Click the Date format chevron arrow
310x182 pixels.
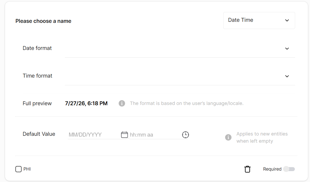click(287, 49)
